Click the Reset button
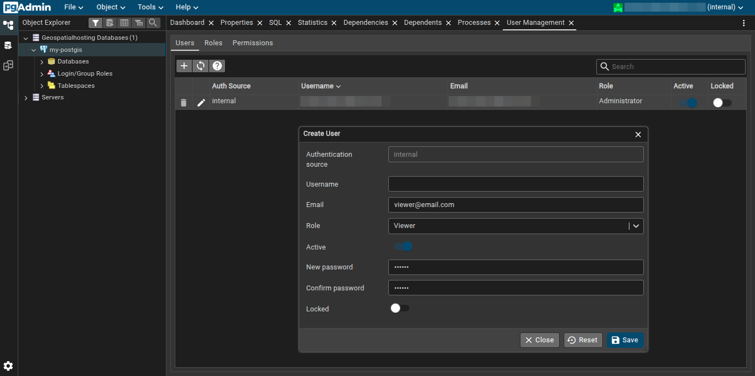This screenshot has height=376, width=755. pyautogui.click(x=583, y=340)
